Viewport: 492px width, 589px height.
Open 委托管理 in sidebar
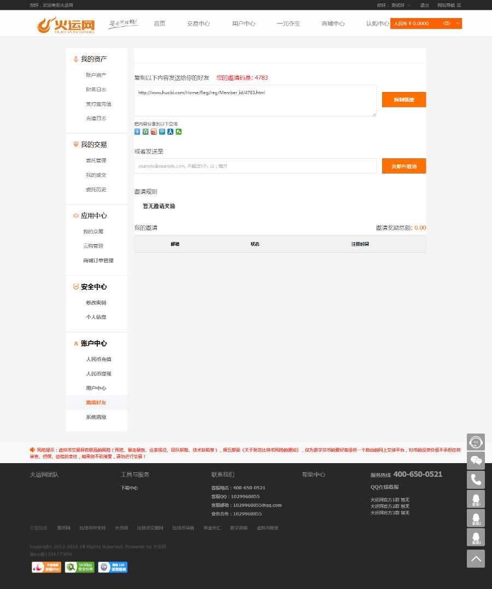(96, 160)
